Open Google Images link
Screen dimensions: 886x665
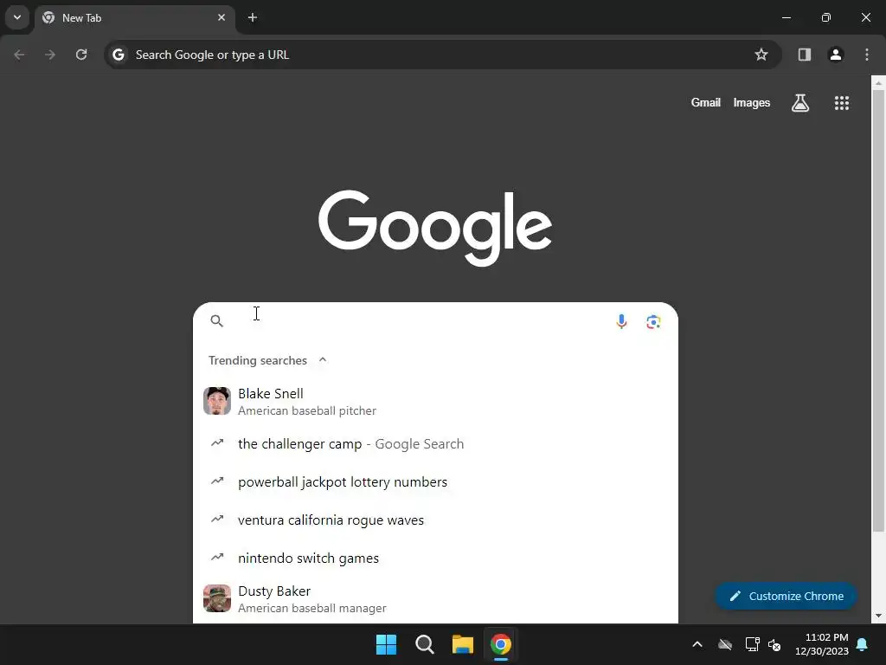pyautogui.click(x=752, y=103)
